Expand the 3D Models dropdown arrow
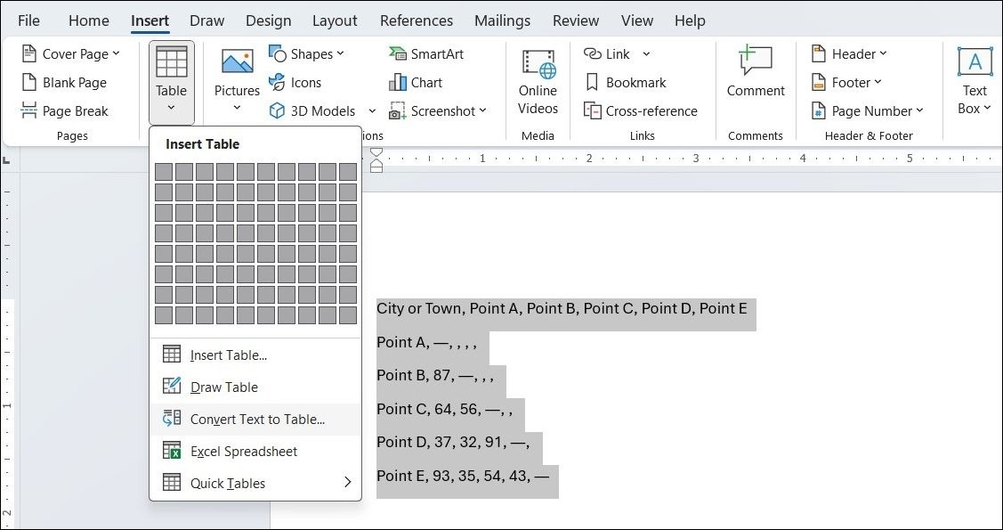 point(372,111)
